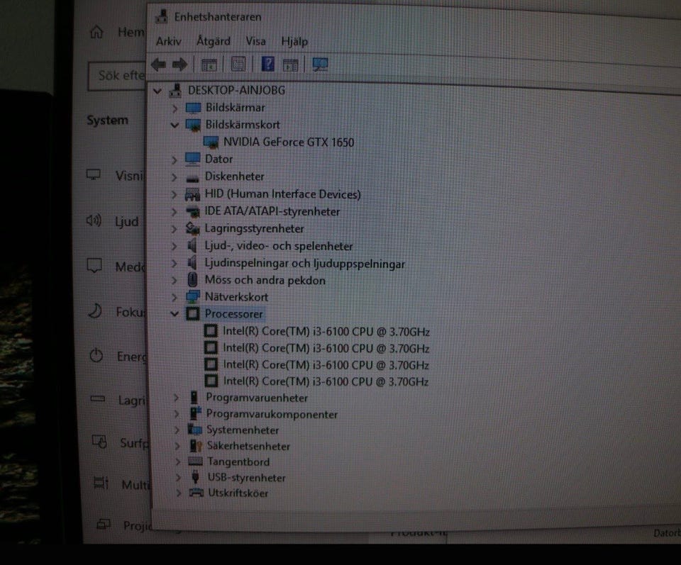Open the blue Help question mark icon
681x565 pixels.
click(267, 65)
